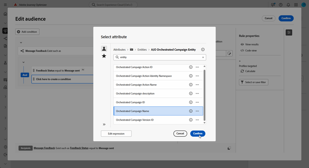Select Orchestrated Campaign ID attribute
Screen dimensions: 309x168
158,102
